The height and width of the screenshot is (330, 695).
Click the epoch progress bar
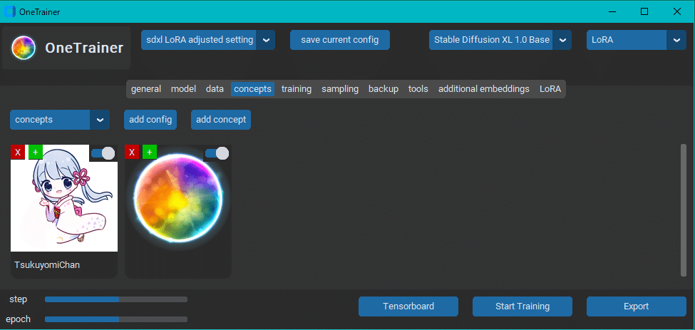(116, 319)
